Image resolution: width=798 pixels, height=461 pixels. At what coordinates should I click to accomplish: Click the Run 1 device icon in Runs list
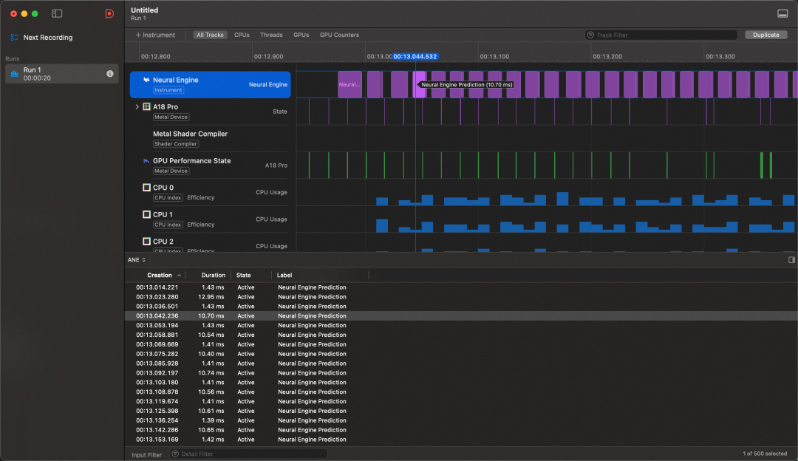click(x=15, y=72)
